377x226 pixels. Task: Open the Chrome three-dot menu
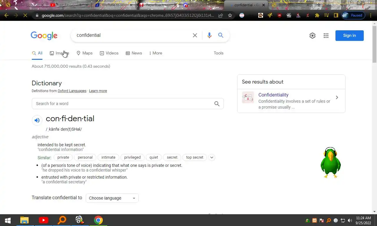[x=371, y=15]
